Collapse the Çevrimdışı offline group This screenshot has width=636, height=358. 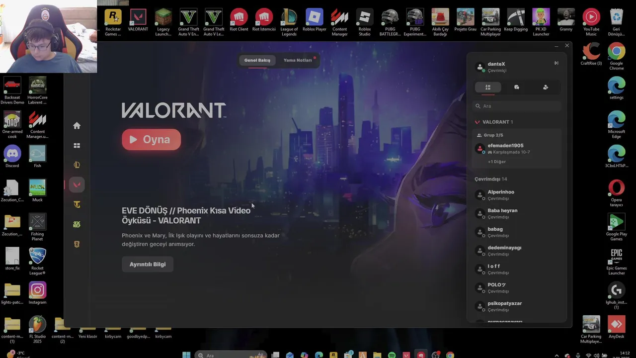491,179
